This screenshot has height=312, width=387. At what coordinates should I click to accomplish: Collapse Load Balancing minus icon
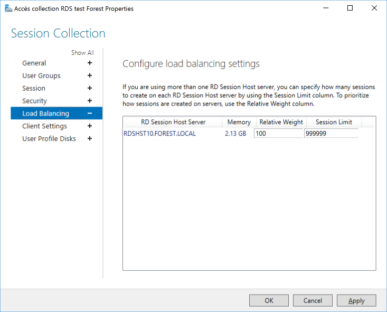(x=90, y=114)
